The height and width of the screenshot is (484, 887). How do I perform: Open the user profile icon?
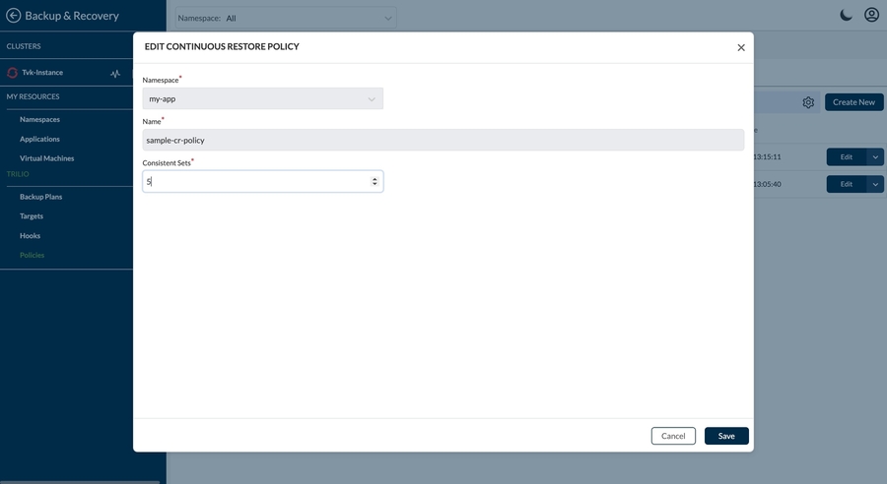coord(871,15)
